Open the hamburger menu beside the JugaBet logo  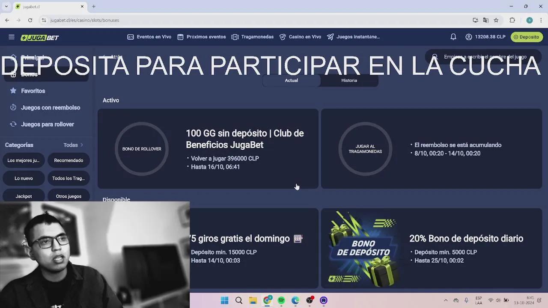pyautogui.click(x=12, y=37)
